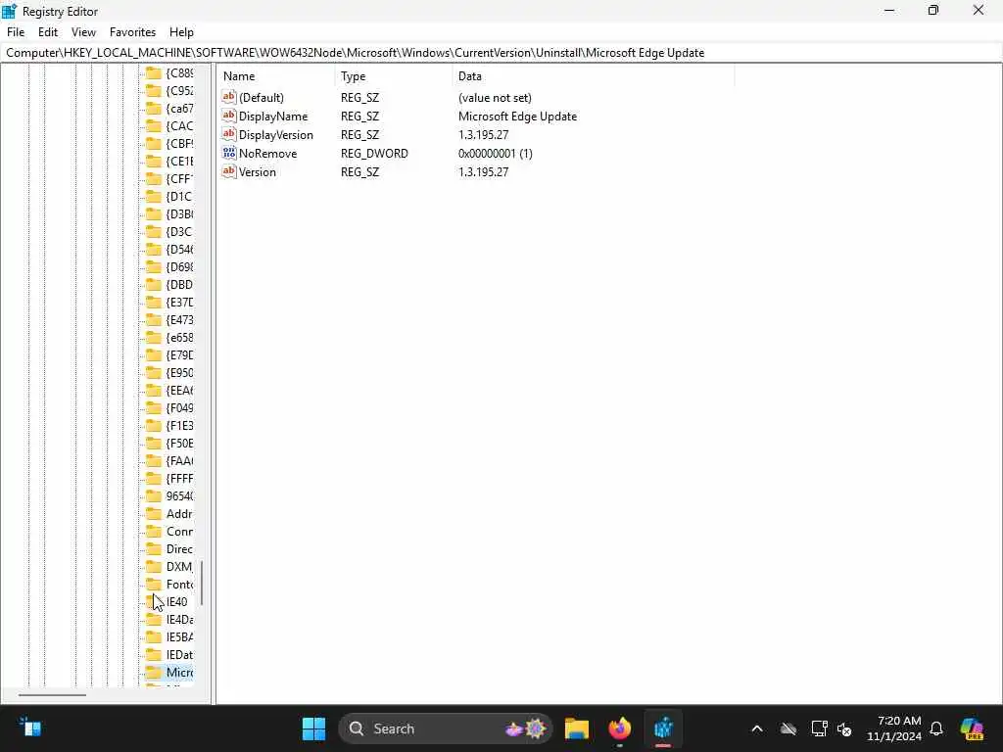This screenshot has height=752, width=1003.
Task: Select {e65 folder icon in tree
Action: pos(154,338)
